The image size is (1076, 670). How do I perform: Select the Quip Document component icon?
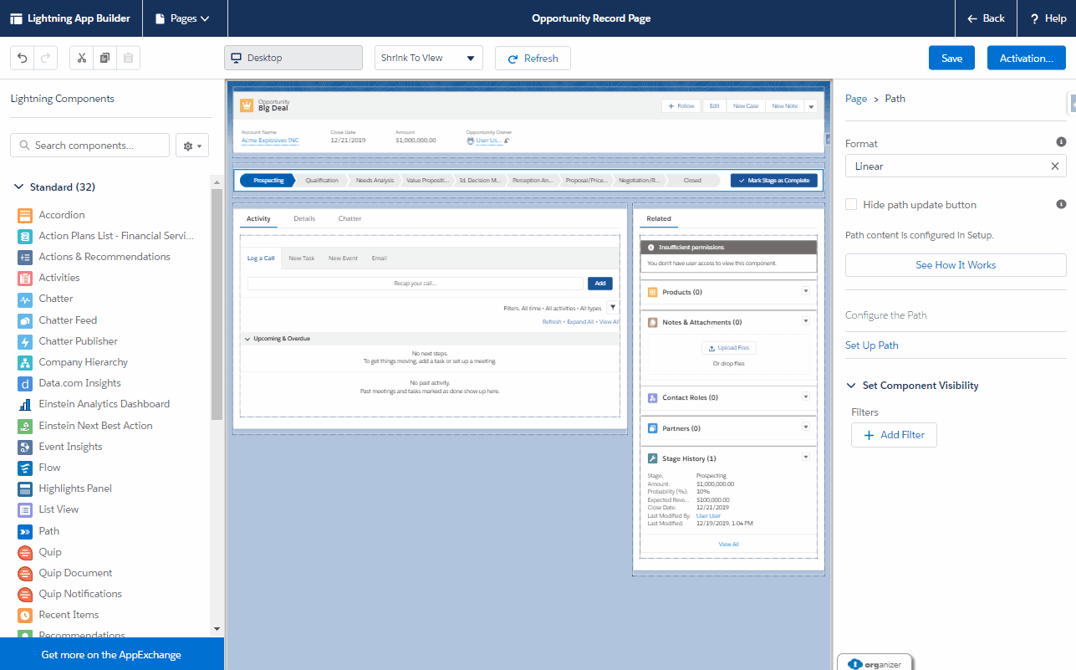coord(24,573)
